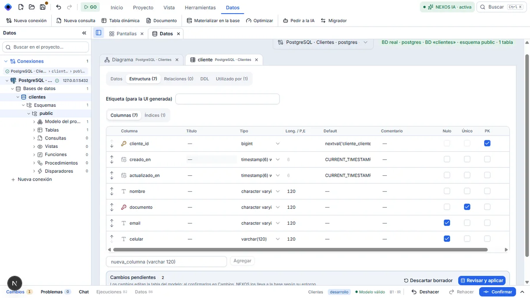Uncheck Nulo for celular column
The width and height of the screenshot is (530, 298).
coord(447,239)
